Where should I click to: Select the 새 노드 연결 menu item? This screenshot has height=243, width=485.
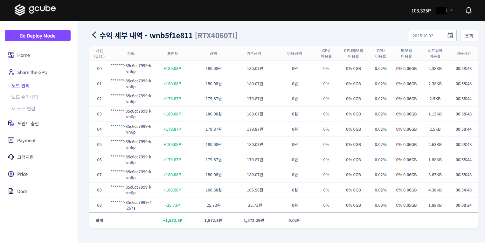coord(23,108)
